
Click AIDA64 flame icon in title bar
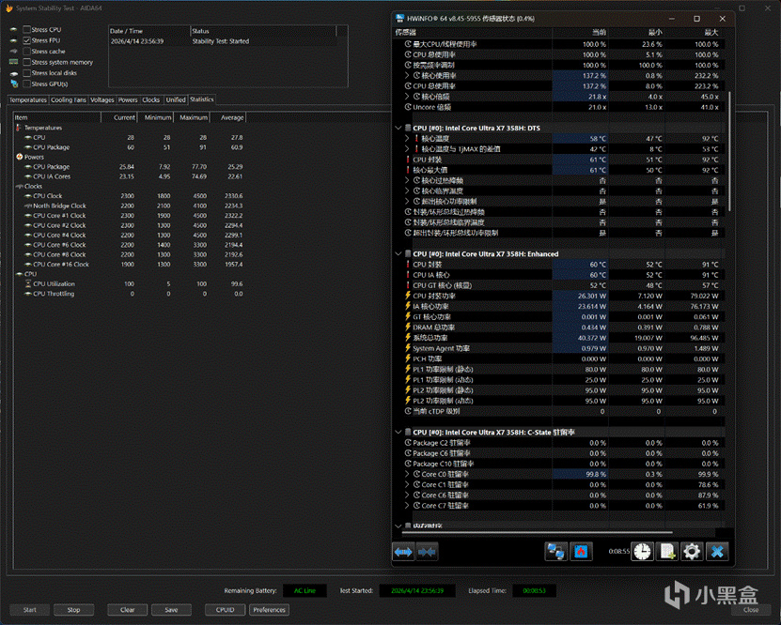(9, 8)
